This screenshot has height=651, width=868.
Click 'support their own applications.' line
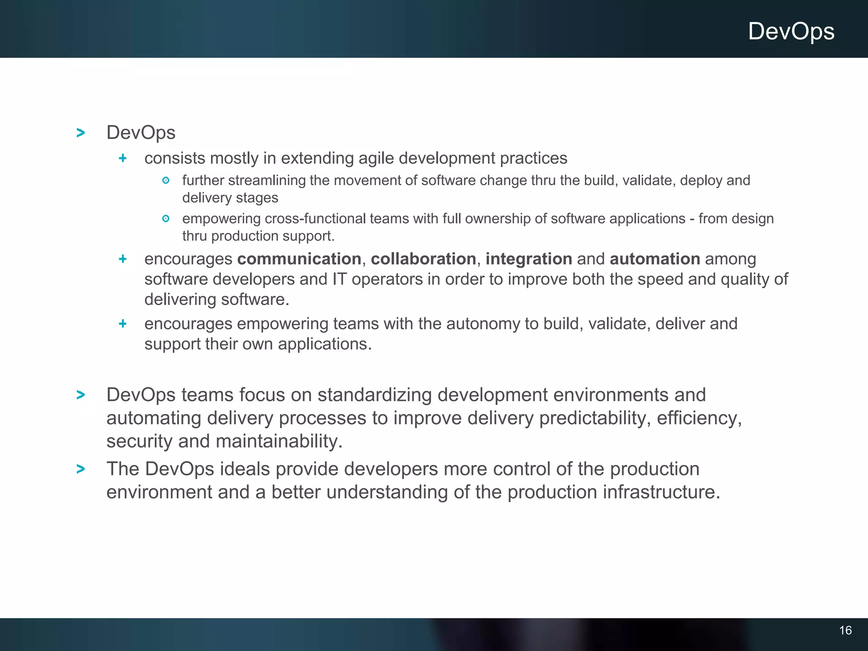tap(258, 344)
